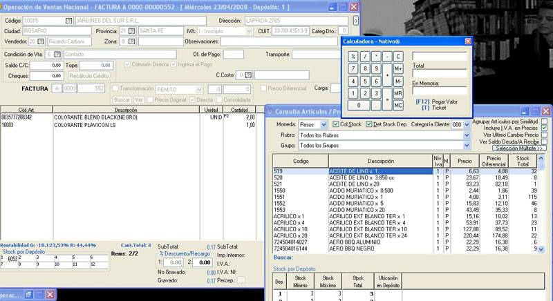Toggle the Col.Stock checkbox
The width and height of the screenshot is (553, 301).
[x=336, y=124]
